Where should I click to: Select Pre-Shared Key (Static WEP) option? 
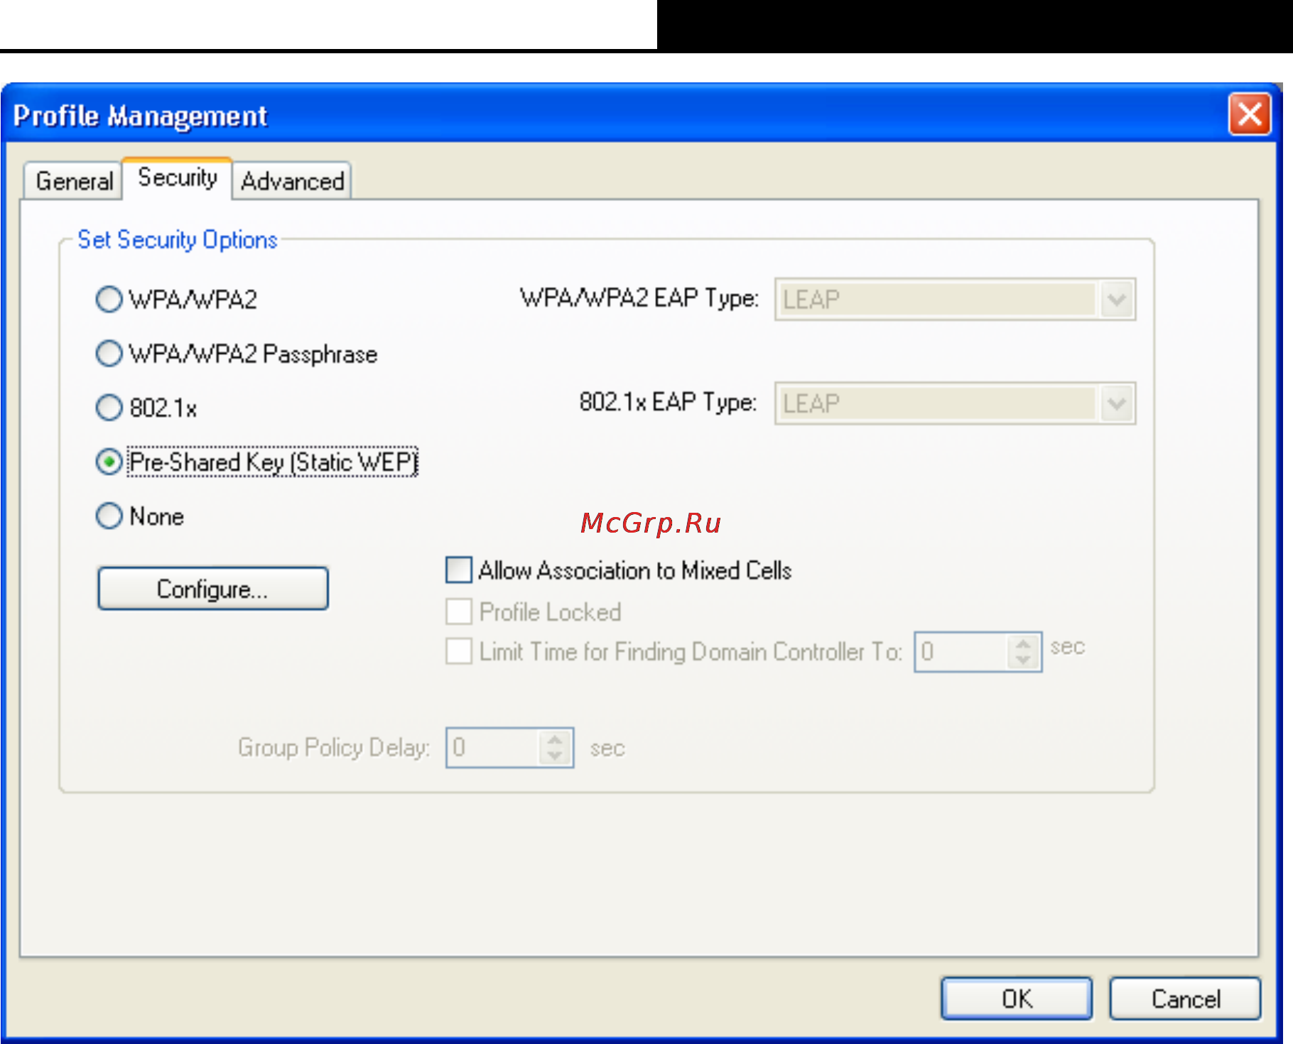(x=109, y=462)
